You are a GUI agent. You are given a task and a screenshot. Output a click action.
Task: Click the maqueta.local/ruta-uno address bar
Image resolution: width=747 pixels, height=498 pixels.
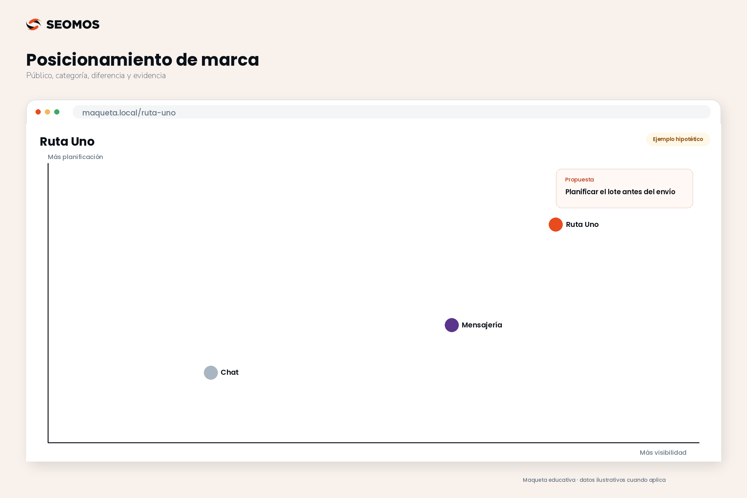point(391,112)
